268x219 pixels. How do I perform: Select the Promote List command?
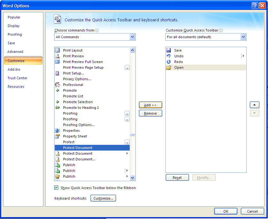tap(92, 96)
